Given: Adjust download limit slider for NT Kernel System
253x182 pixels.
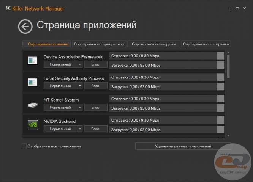Looking at the screenshot, I should (221, 108).
